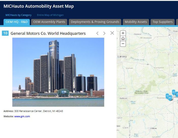Click the GM Renaissance Center photo
Image resolution: width=178 pixels, height=138 pixels.
pyautogui.click(x=58, y=72)
